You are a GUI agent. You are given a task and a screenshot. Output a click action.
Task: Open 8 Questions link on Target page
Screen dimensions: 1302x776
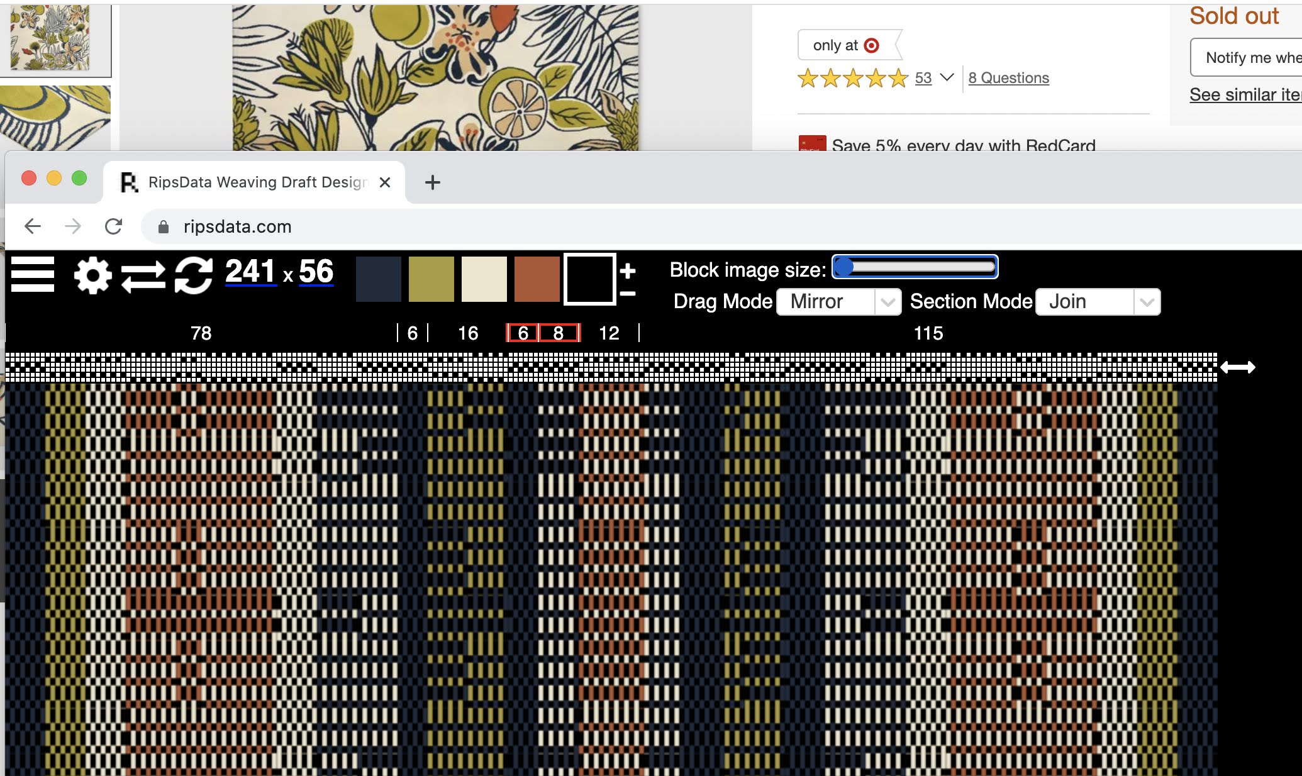tap(1009, 78)
